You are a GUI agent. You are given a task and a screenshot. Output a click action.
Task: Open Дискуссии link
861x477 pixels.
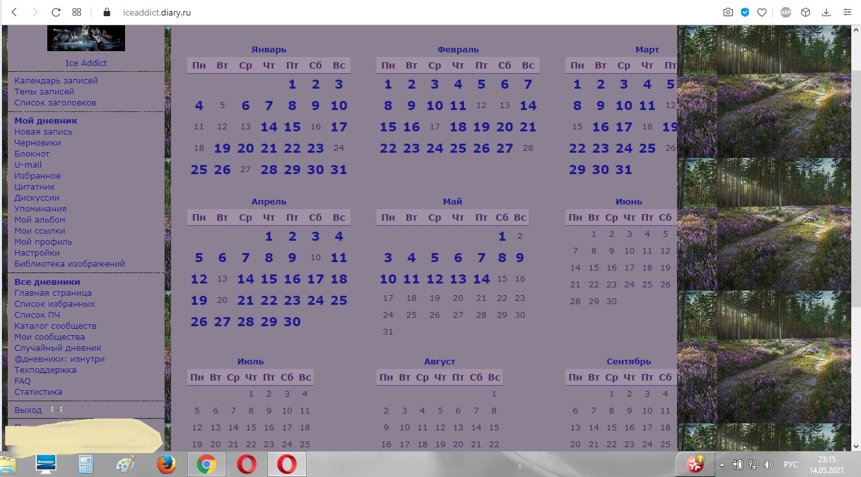coord(37,197)
